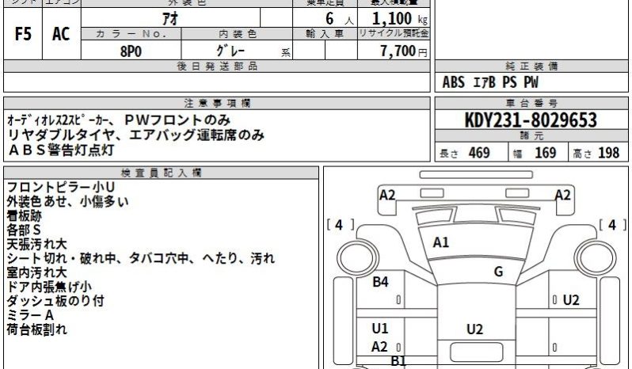The height and width of the screenshot is (369, 632).
Task: Click the 'B1' mark on the diagram
Action: pos(398,361)
